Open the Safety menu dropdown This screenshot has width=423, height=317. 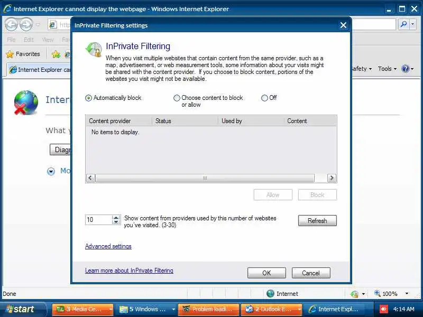pyautogui.click(x=362, y=69)
